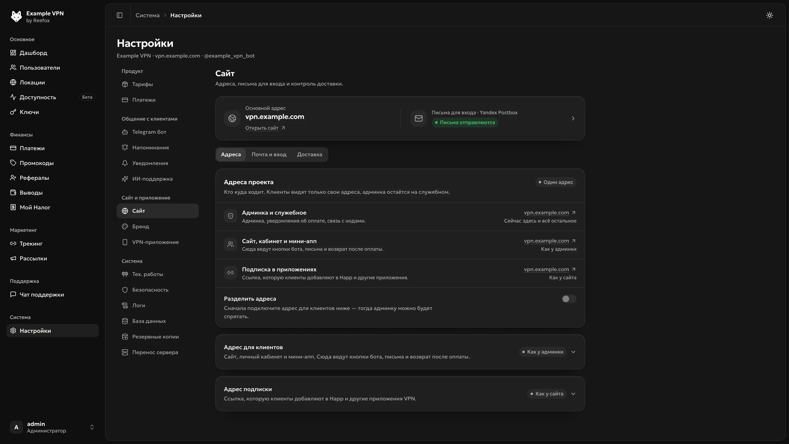
Task: Go to Ключи section
Action: point(52,112)
